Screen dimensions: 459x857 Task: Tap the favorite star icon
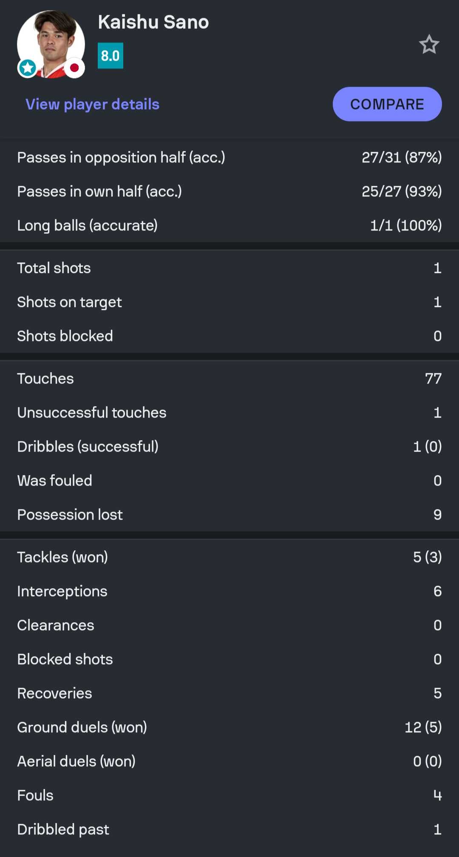(429, 44)
